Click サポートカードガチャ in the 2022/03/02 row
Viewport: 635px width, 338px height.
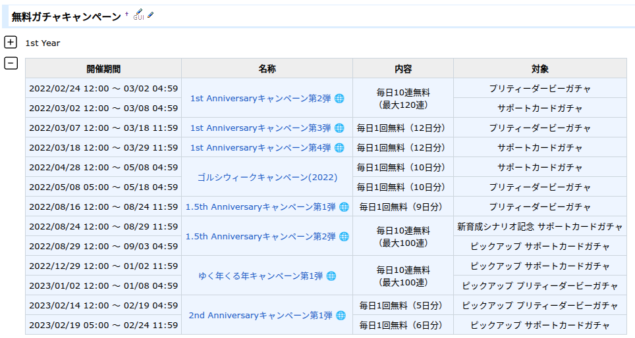click(540, 108)
